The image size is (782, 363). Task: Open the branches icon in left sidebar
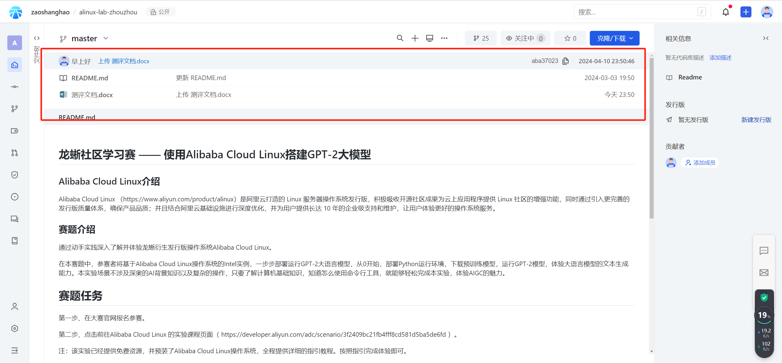[14, 109]
